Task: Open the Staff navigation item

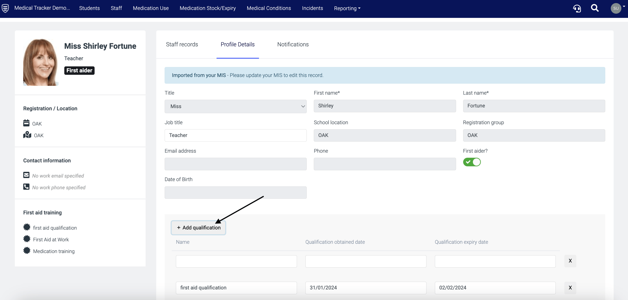Action: 116,8
